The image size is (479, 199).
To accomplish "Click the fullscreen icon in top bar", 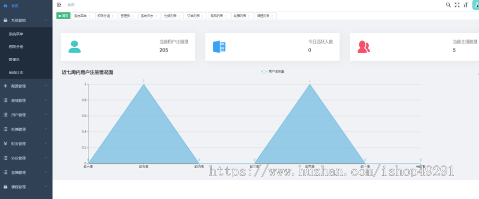I will point(457,5).
